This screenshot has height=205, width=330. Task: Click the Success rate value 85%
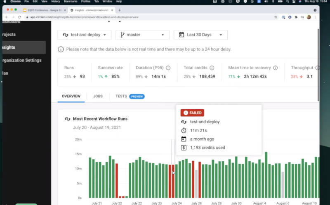coord(115,76)
